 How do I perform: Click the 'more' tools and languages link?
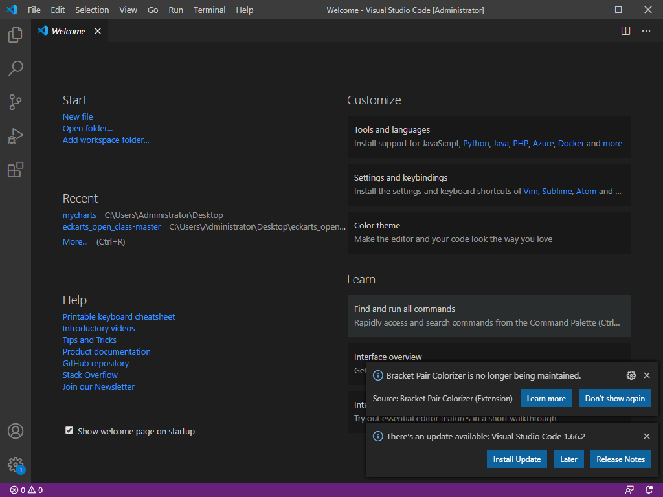coord(612,144)
